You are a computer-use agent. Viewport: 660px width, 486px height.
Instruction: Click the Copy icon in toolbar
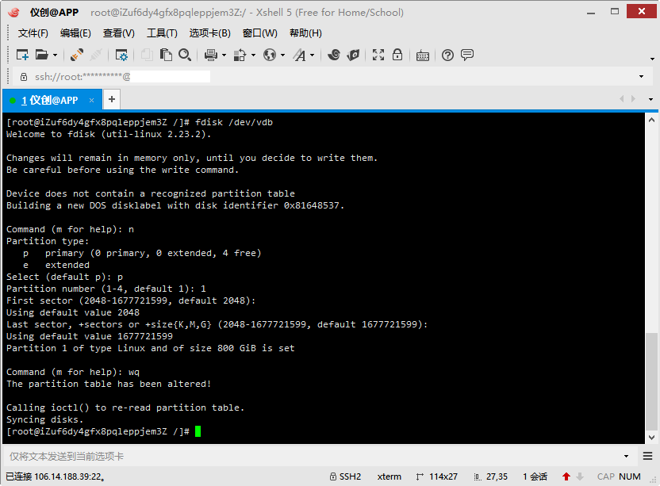[x=147, y=55]
